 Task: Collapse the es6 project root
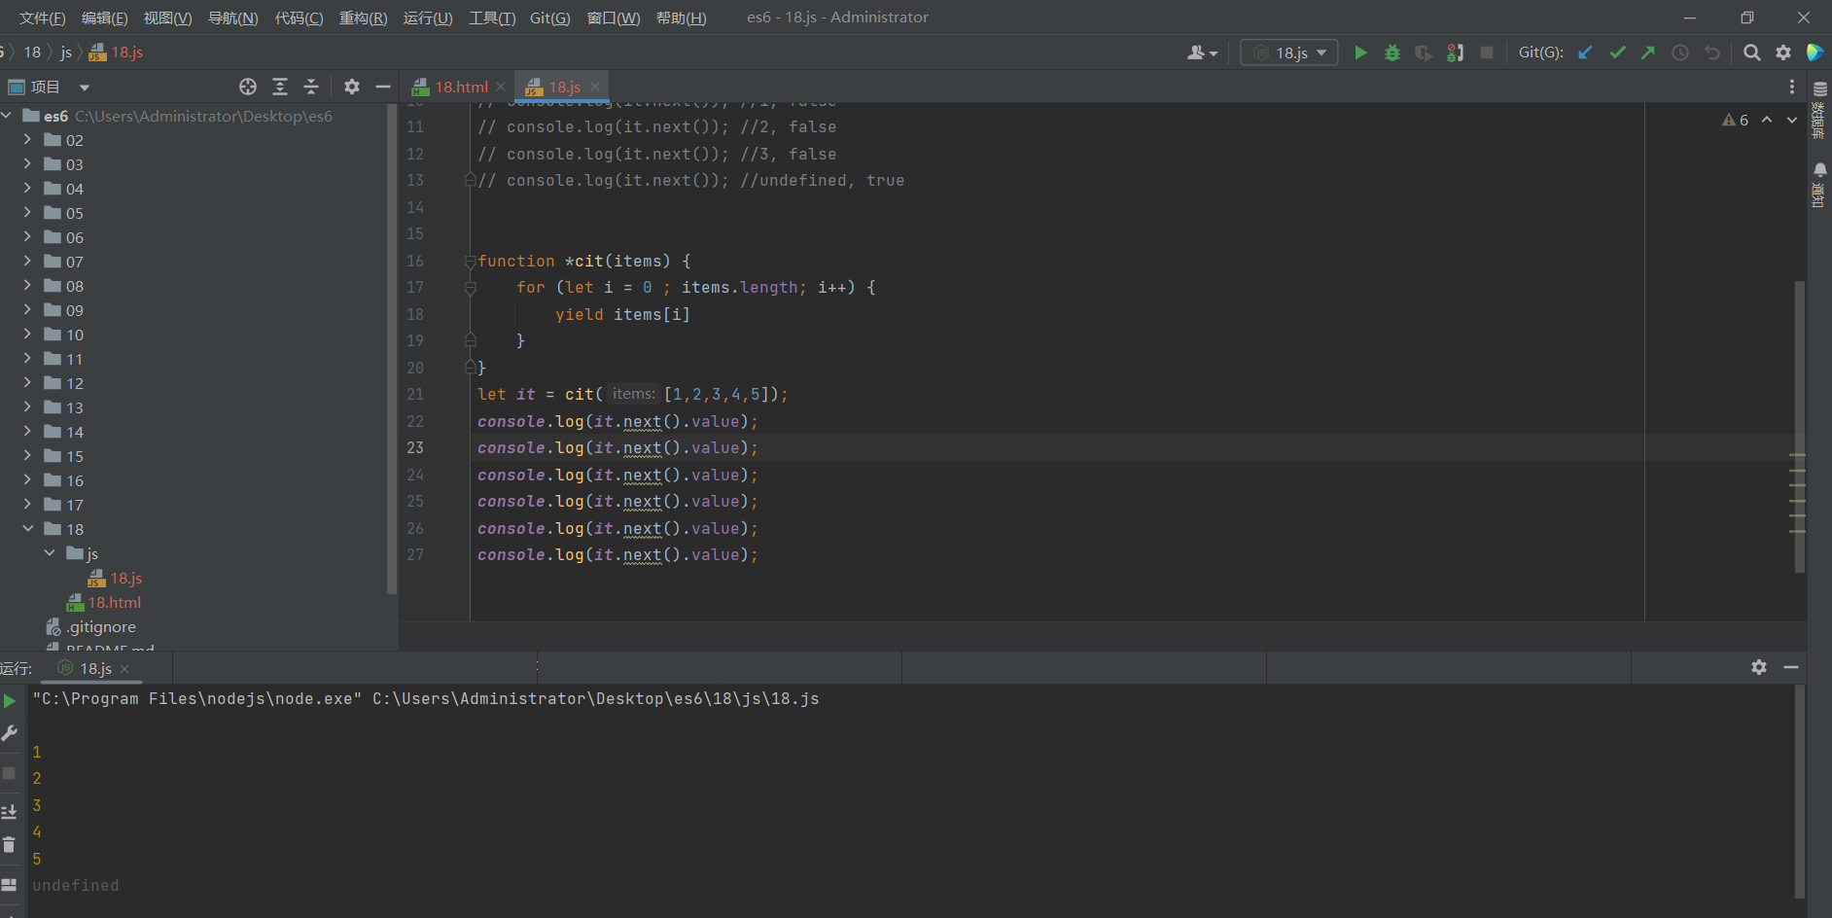pos(7,115)
